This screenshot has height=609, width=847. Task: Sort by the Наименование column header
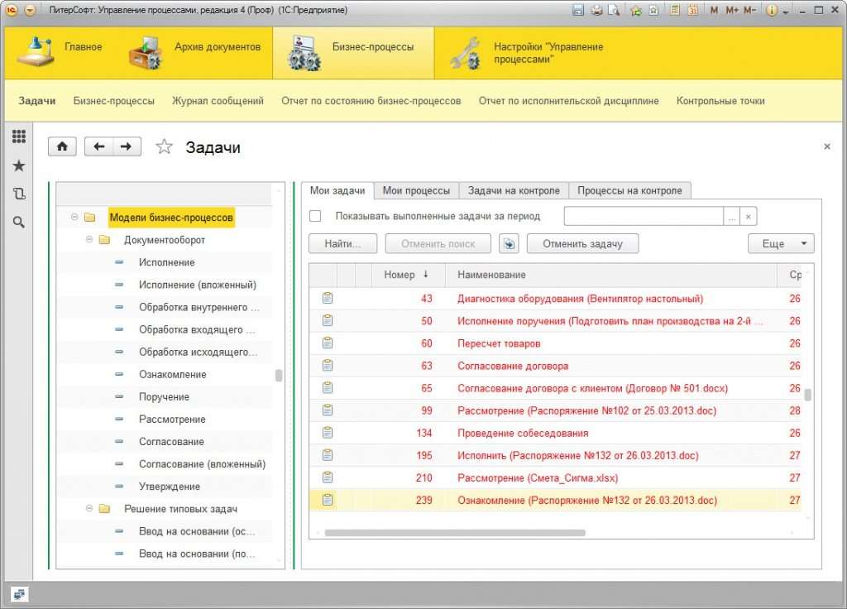(610, 275)
